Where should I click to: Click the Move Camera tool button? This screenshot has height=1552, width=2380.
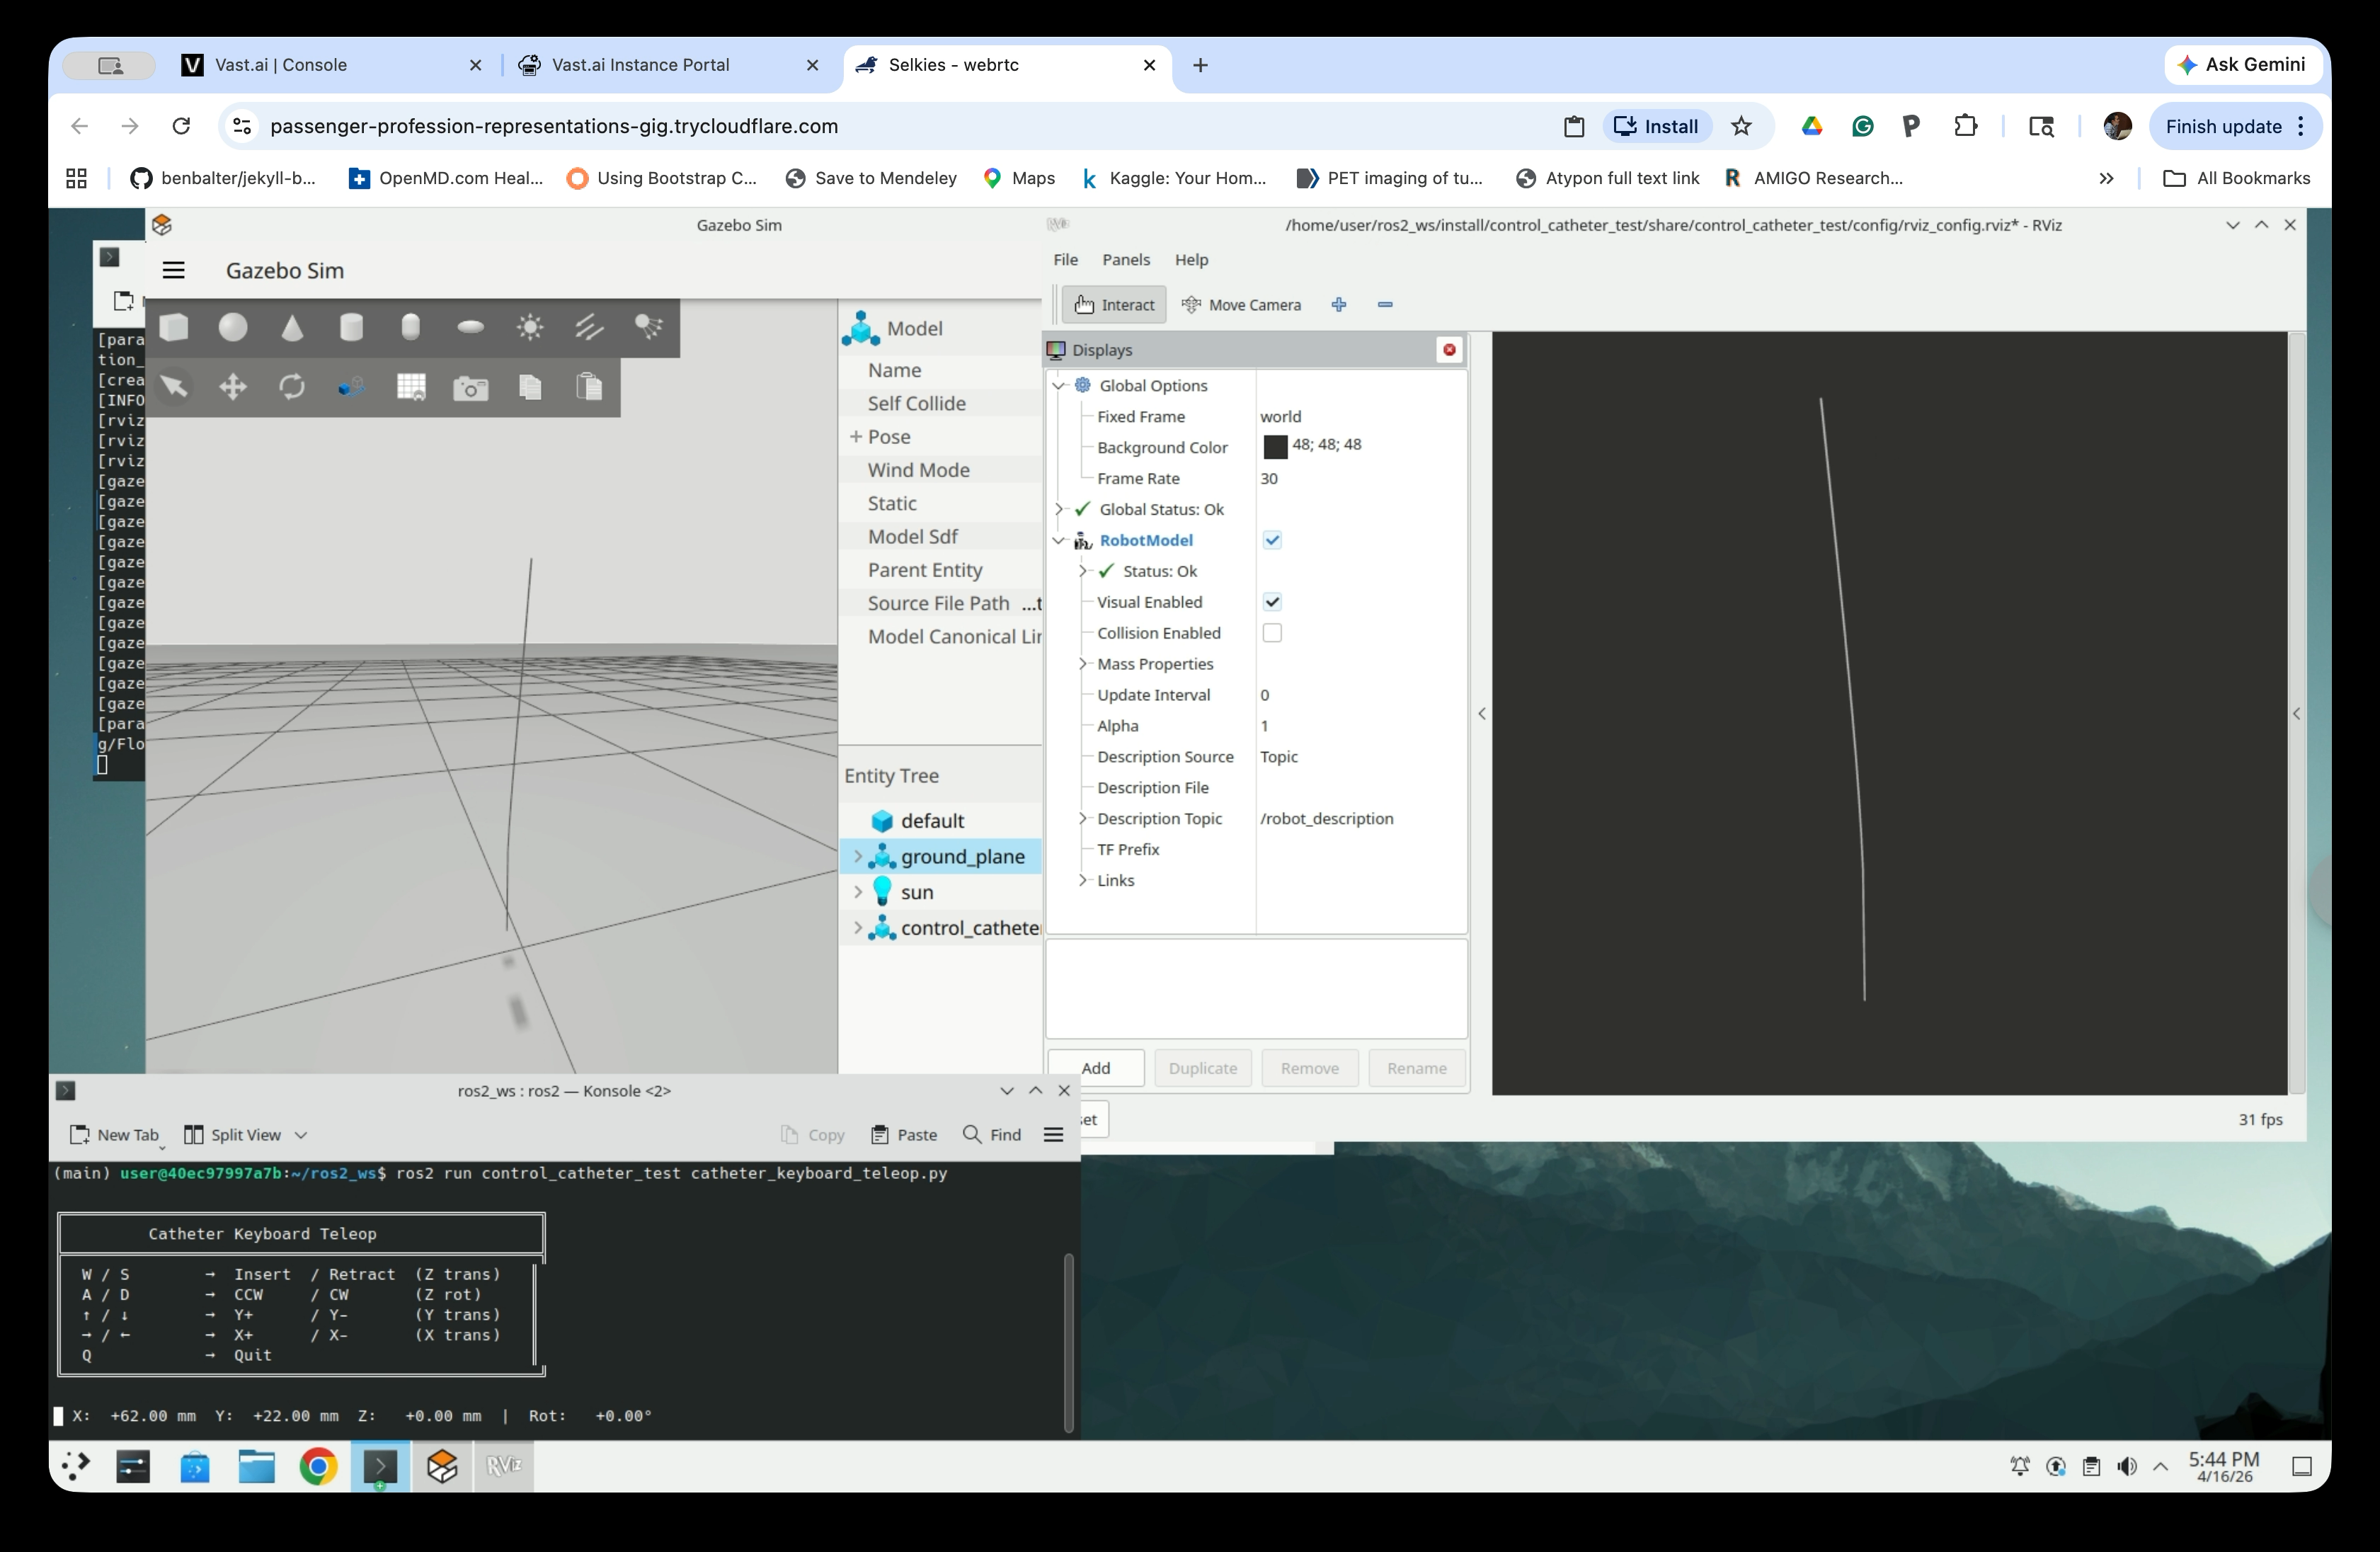(1242, 305)
